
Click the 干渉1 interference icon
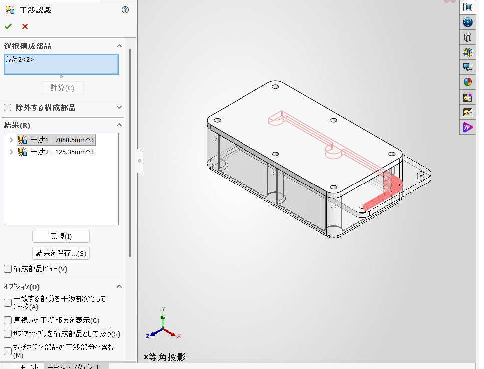click(23, 140)
